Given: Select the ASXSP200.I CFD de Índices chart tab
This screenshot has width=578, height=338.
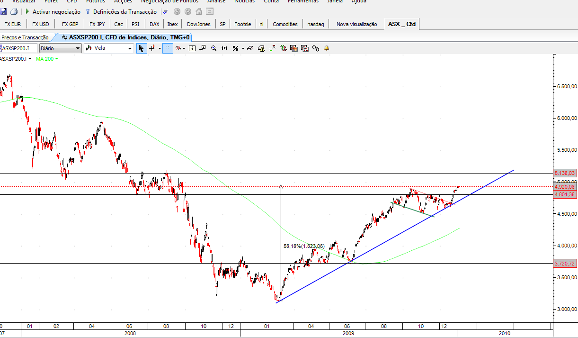Looking at the screenshot, I should [125, 37].
